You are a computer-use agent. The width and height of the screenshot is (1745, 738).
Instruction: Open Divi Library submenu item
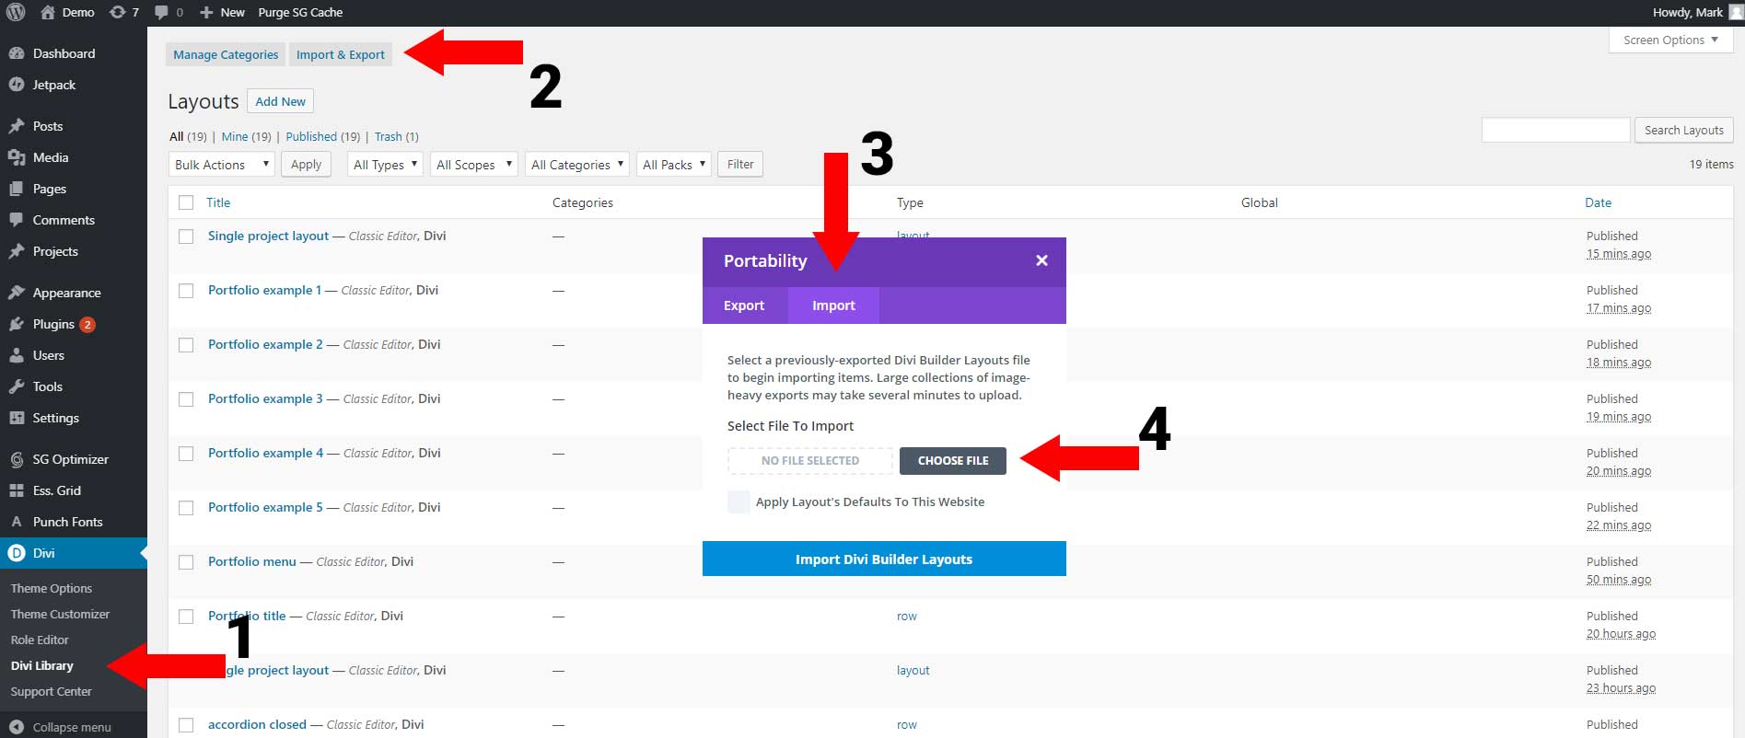point(42,665)
